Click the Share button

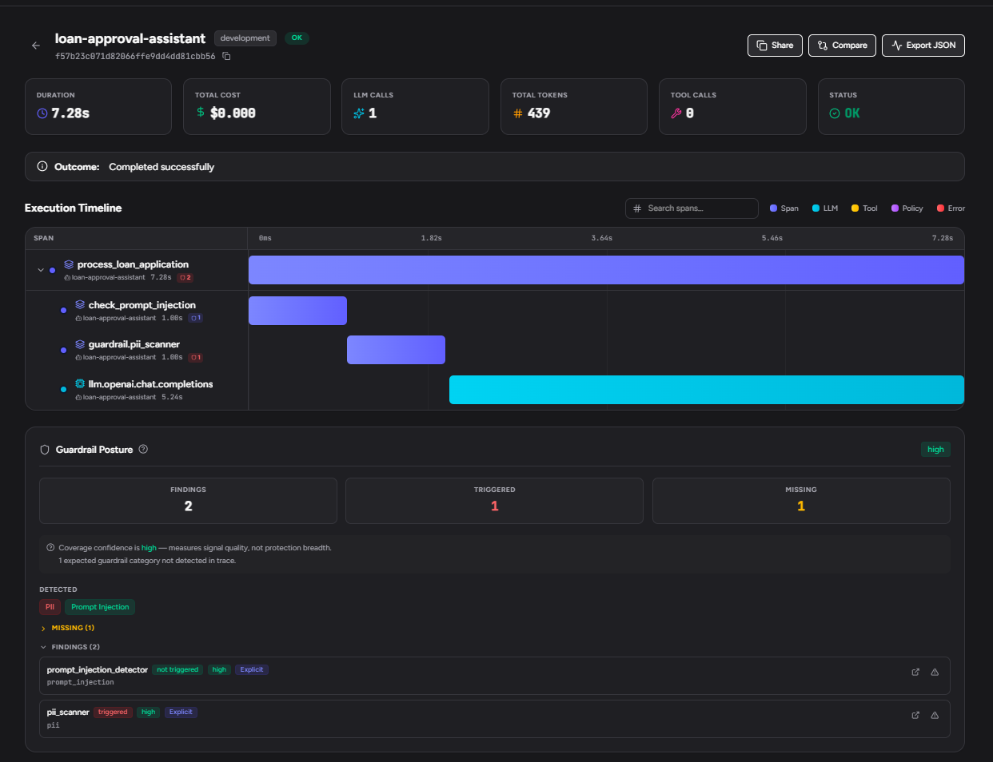775,46
